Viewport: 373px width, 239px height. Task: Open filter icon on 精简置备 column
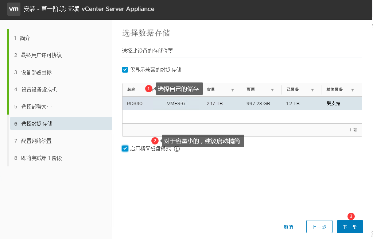tap(352, 90)
